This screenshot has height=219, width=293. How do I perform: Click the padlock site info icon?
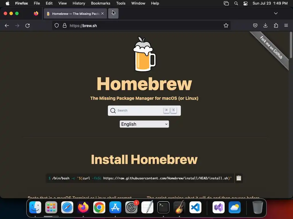[65, 25]
